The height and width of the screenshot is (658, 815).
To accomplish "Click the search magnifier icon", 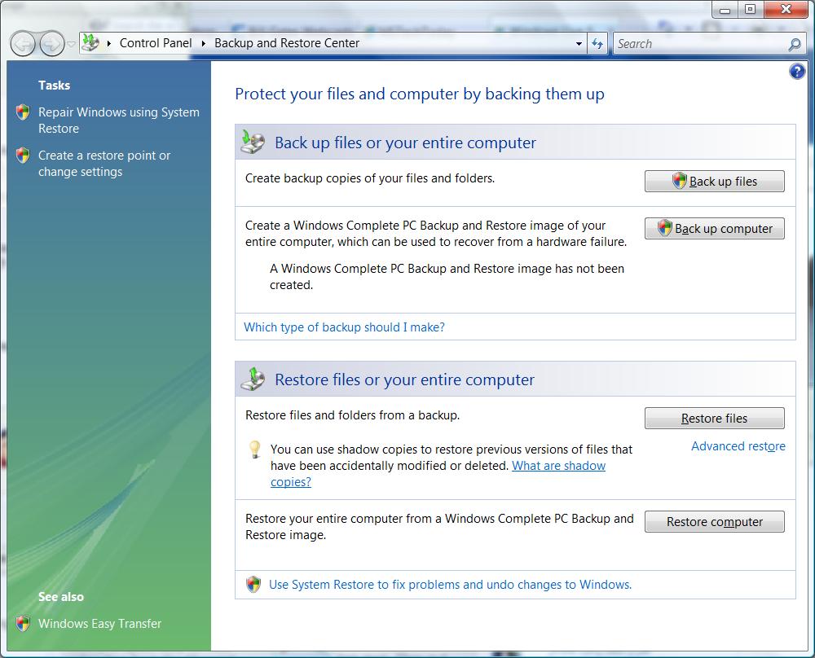I will pyautogui.click(x=794, y=44).
